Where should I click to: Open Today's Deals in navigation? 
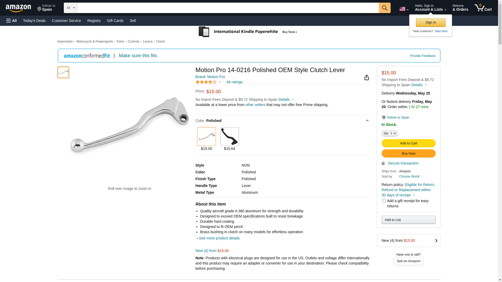point(34,21)
